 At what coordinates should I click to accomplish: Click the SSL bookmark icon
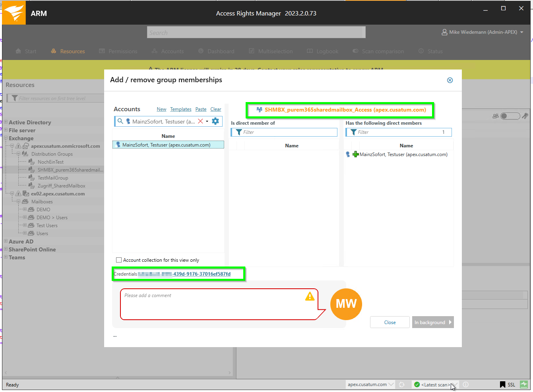point(503,384)
